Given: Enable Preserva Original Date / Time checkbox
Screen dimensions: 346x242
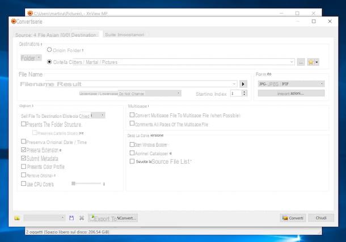Looking at the screenshot, I should point(23,141).
